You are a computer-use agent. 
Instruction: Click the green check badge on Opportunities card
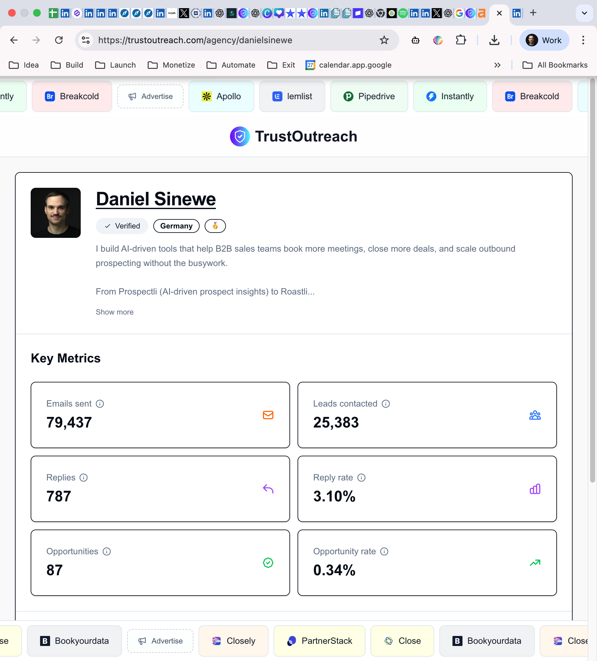(268, 563)
